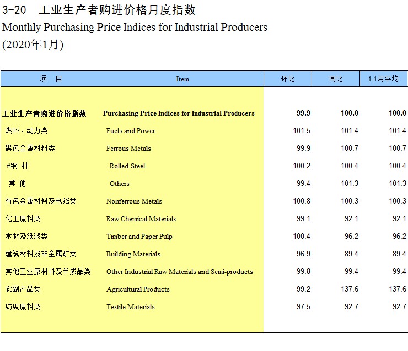This screenshot has height=351, width=408.
Task: Select the Monthly Purchasing Price Indices English title
Action: [135, 28]
